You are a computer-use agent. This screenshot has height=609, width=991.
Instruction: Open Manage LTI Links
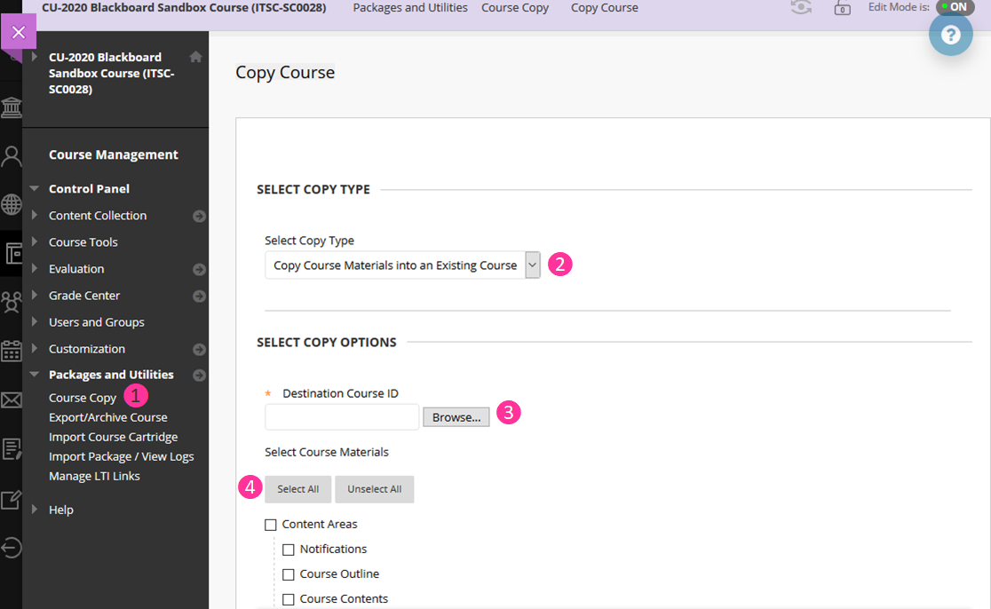(x=94, y=477)
